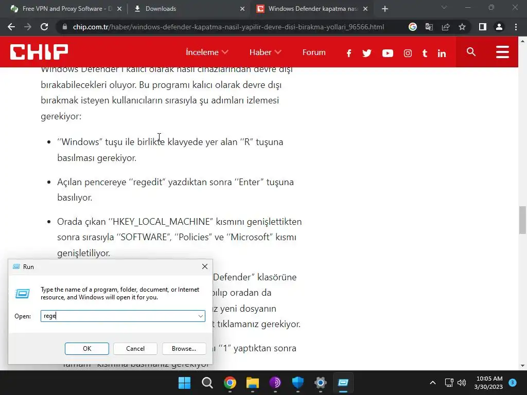Screen dimensions: 527x395
Task: Close the Run dialog
Action: (x=205, y=266)
